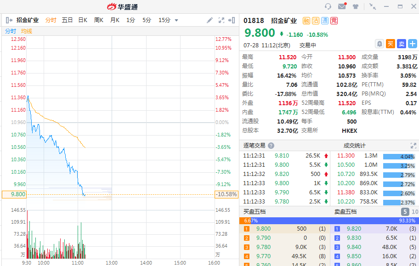Click the compact window mode icon

click(373, 6)
